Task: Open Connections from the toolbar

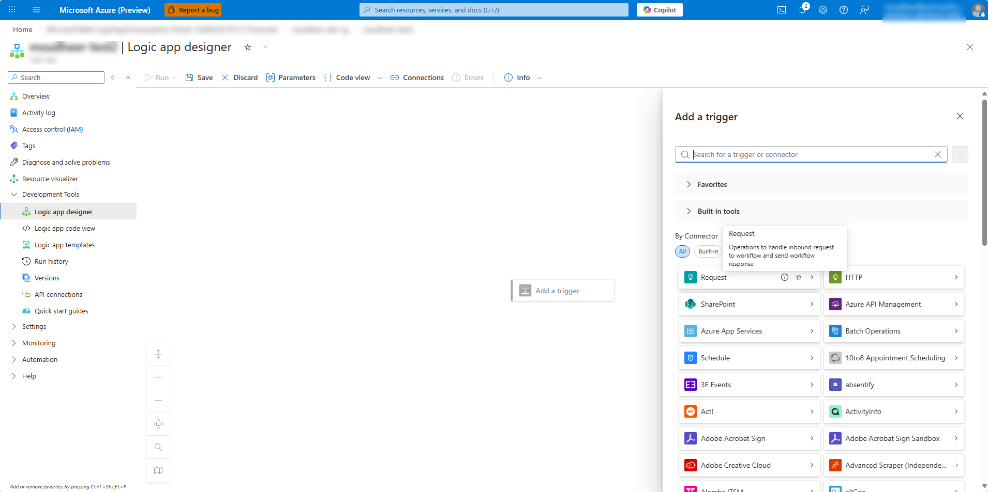Action: point(417,77)
